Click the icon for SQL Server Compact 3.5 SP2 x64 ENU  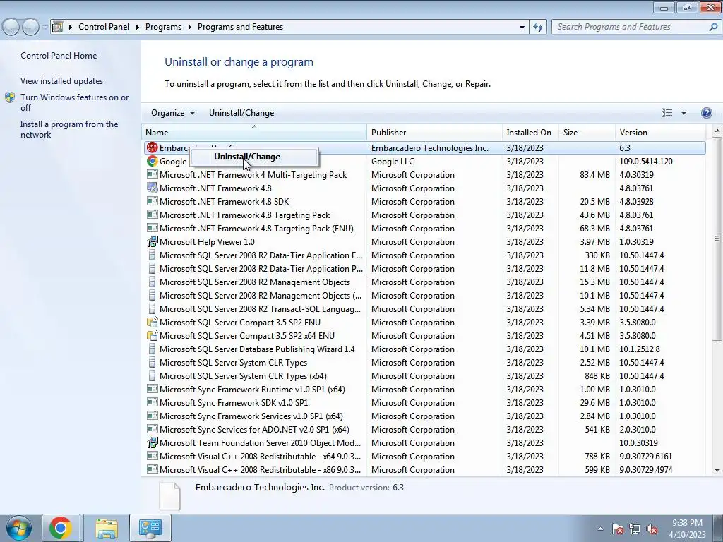(x=152, y=335)
